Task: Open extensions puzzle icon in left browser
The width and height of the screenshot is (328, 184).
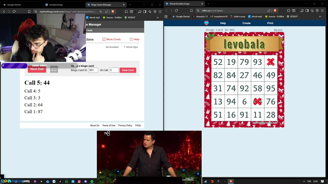Action: 126,11
